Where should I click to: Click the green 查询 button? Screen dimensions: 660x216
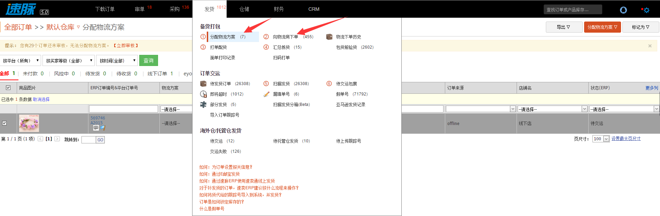(x=149, y=60)
